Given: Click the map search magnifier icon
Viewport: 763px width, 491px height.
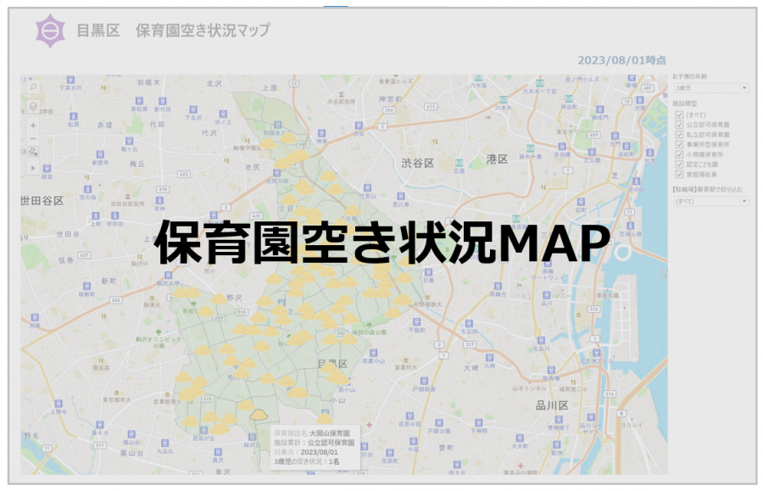Looking at the screenshot, I should coord(33,86).
